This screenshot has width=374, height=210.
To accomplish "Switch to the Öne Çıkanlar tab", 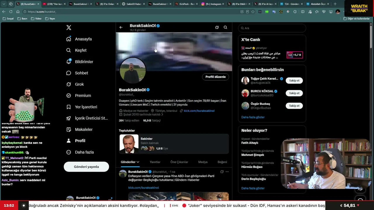I will click(179, 162).
